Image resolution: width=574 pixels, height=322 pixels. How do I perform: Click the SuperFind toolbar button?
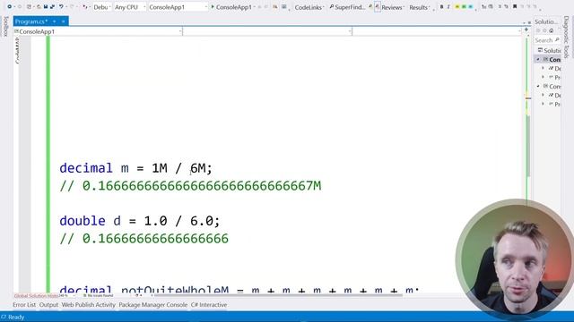(347, 7)
